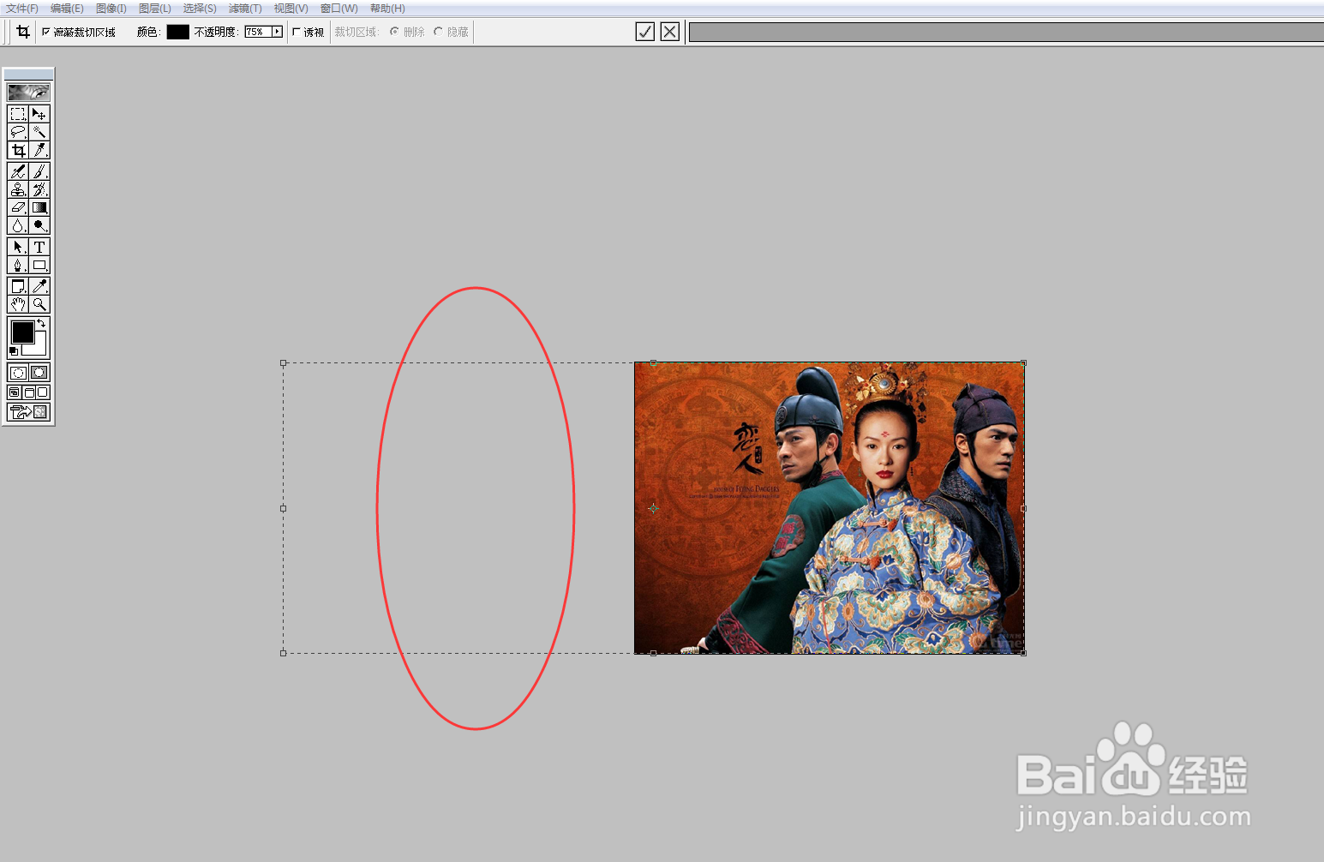Screen dimensions: 1324x862
Task: Open the 选择(S) menu
Action: 200,8
